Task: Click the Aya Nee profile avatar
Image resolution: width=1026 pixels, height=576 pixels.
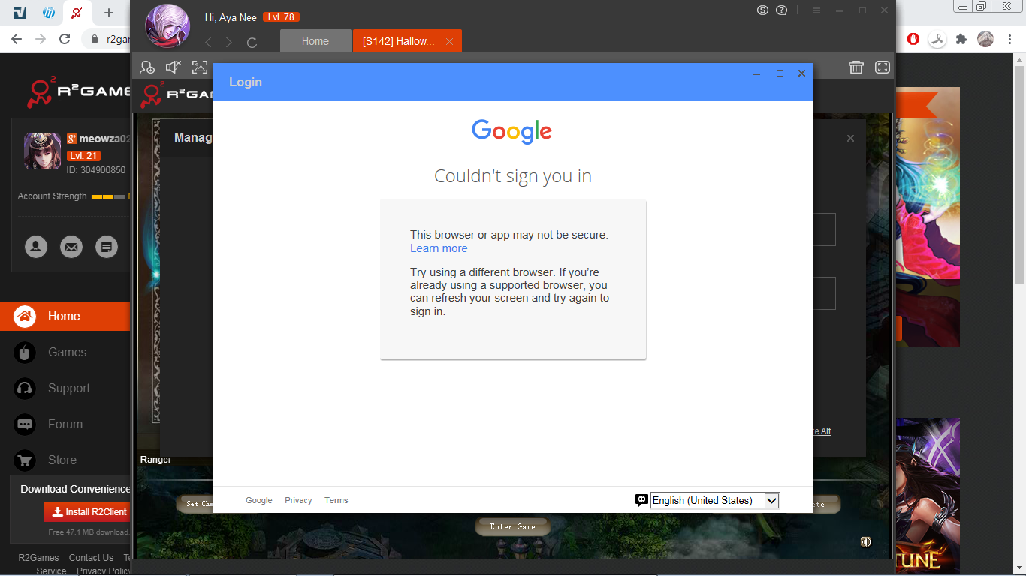Action: (x=167, y=25)
